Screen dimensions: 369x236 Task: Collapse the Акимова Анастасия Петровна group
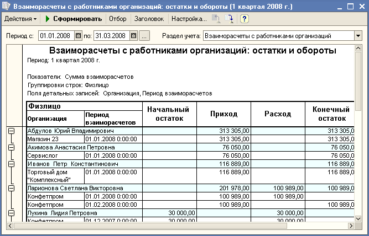click(11, 147)
